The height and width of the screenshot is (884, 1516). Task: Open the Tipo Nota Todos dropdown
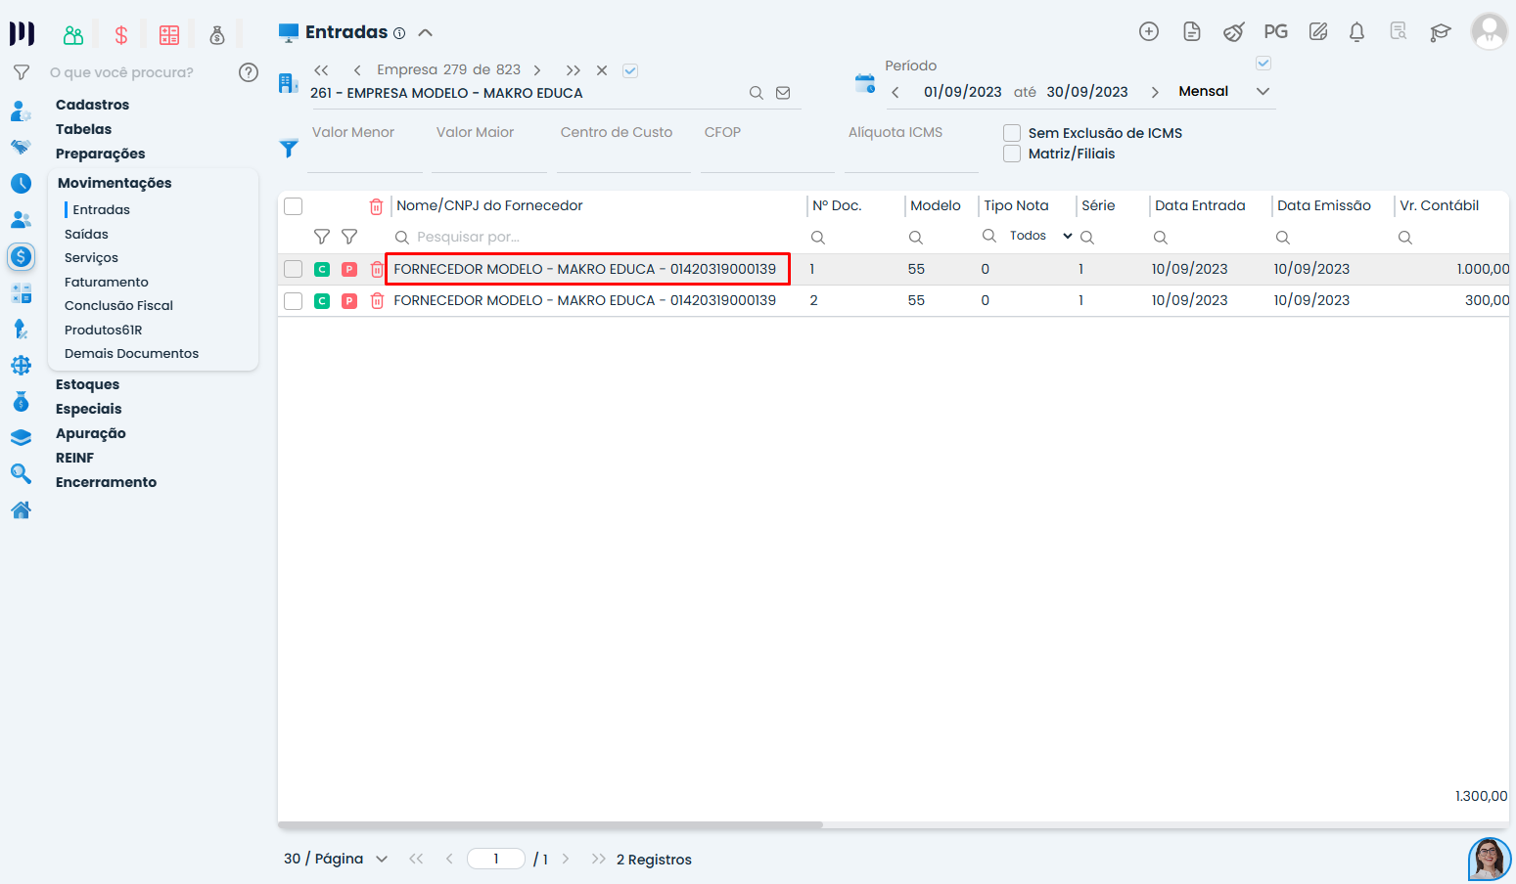pos(1040,236)
